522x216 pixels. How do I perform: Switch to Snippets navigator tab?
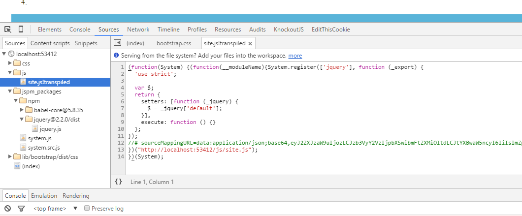[x=86, y=43]
